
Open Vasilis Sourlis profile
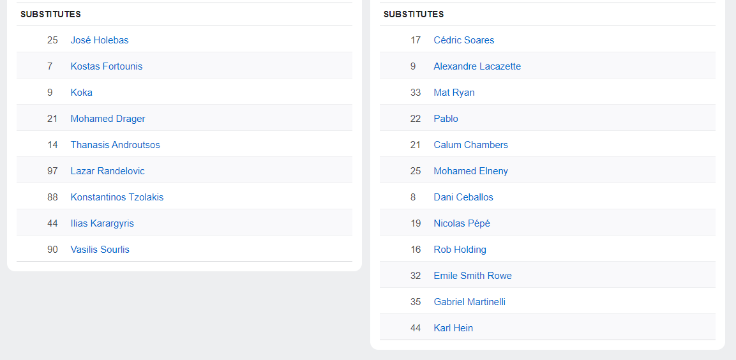coord(100,250)
